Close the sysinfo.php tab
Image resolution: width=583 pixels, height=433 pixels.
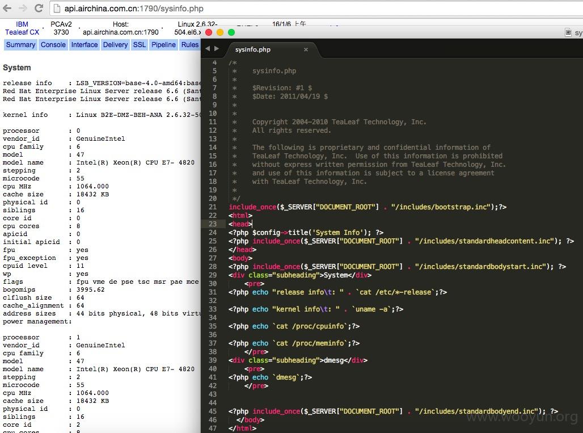(x=306, y=49)
